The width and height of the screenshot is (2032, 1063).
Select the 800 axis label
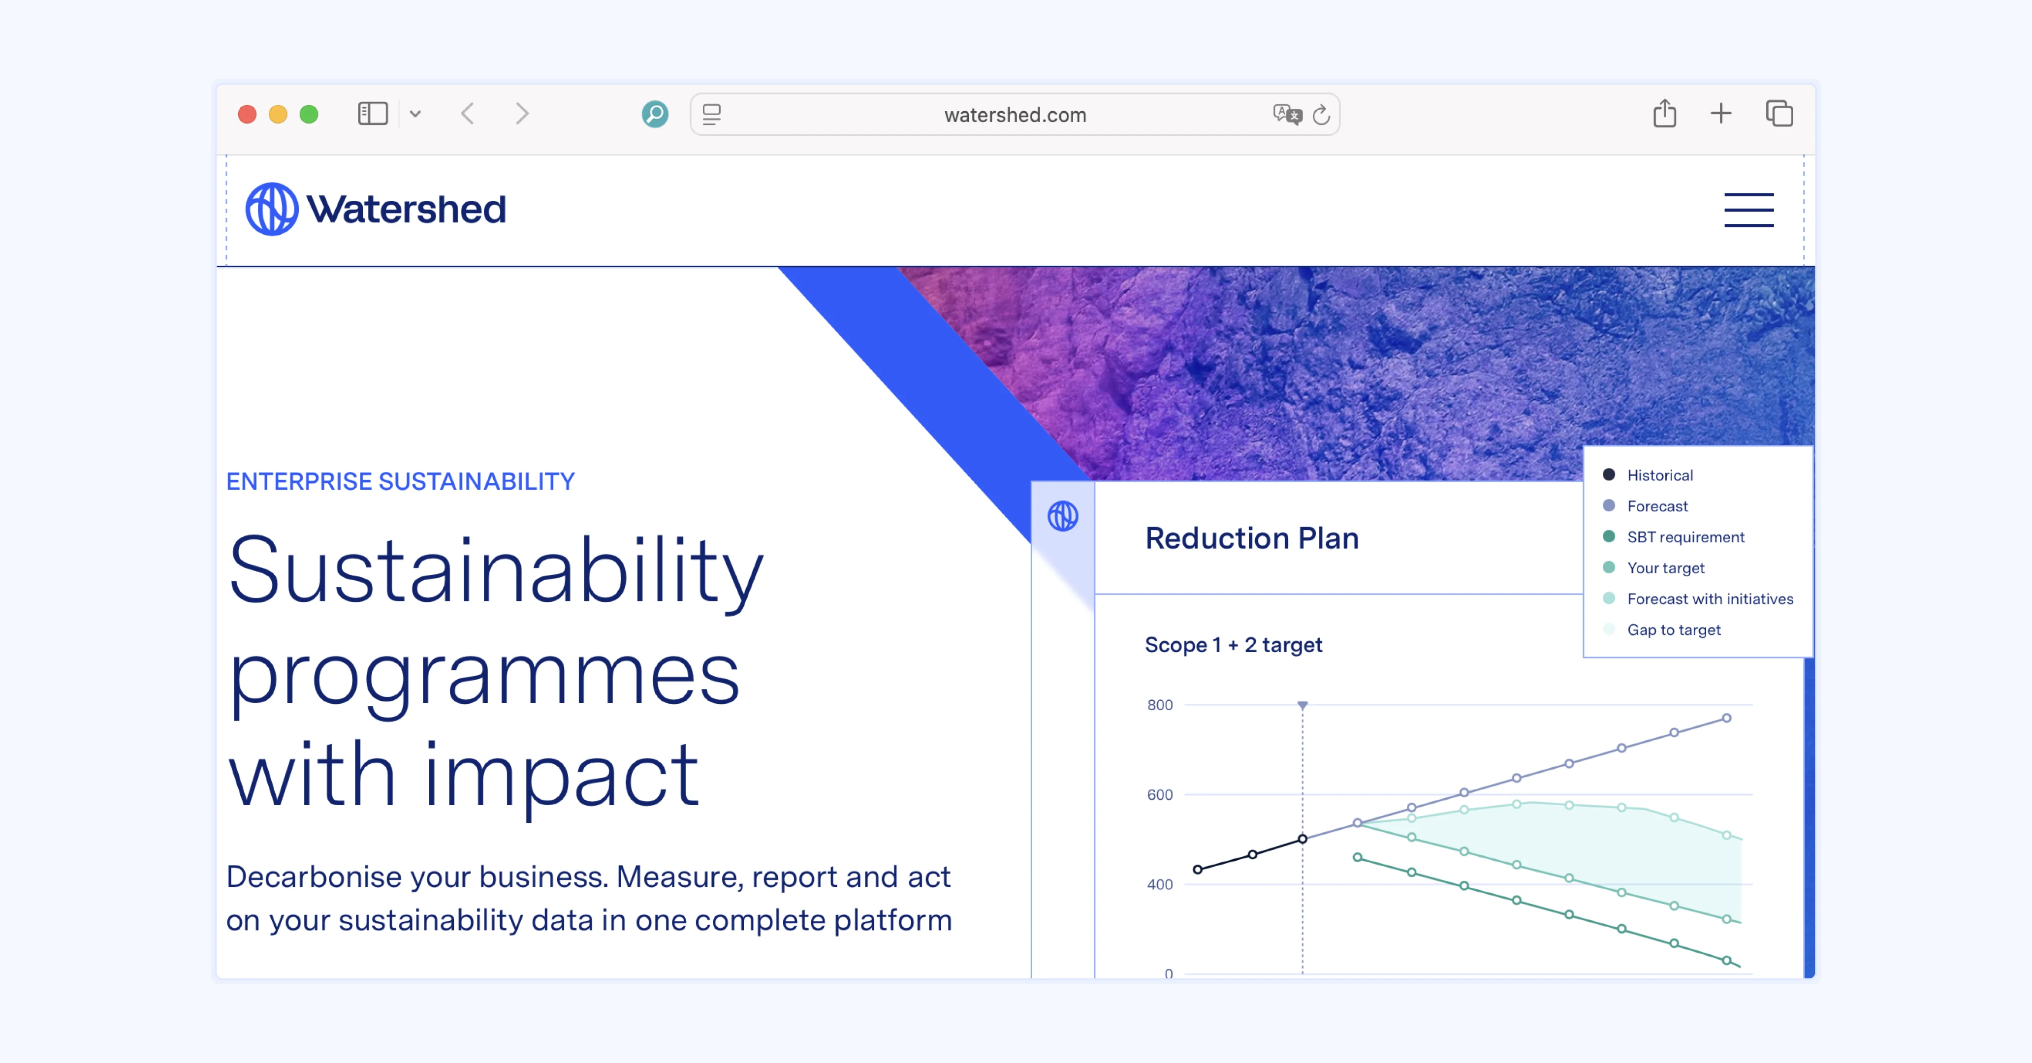pos(1160,704)
